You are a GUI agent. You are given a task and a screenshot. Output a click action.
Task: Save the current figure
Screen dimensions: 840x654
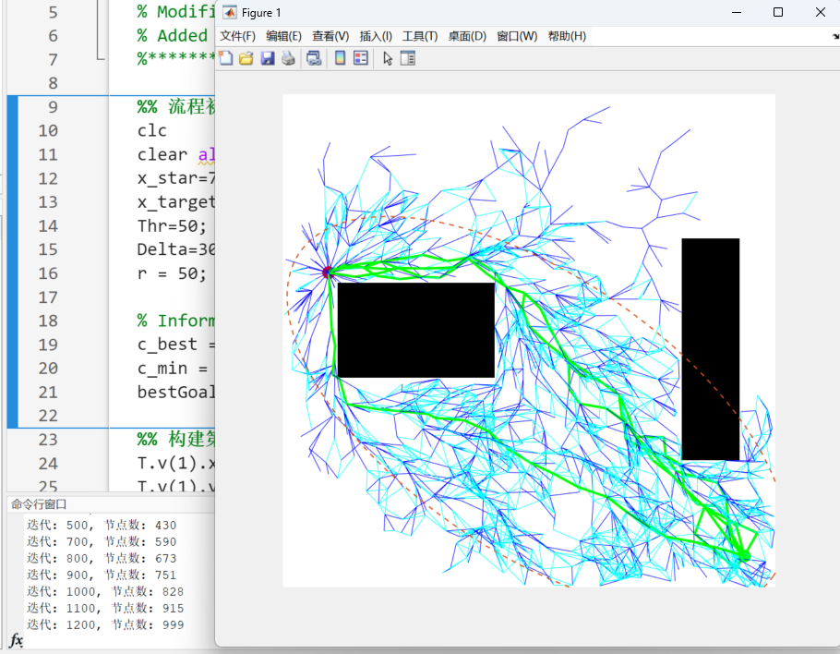pos(268,57)
